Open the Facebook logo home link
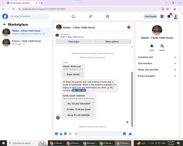 click(x=5, y=16)
